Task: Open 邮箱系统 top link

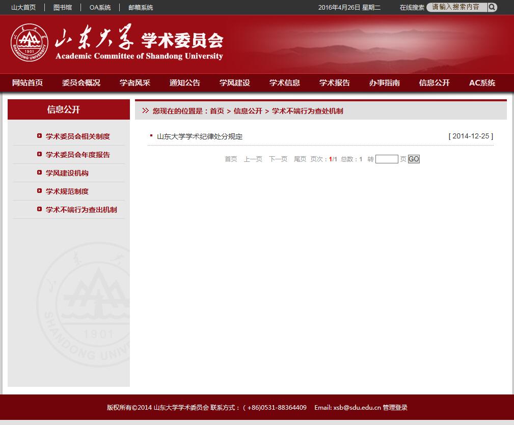Action: (x=141, y=7)
